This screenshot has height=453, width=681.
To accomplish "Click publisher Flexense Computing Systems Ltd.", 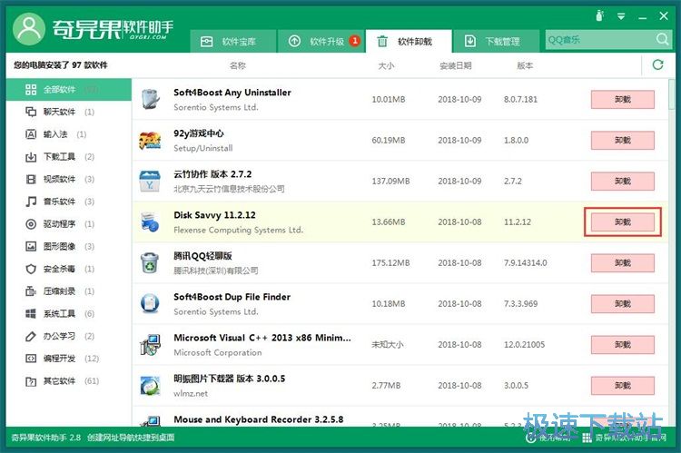I will (x=239, y=230).
